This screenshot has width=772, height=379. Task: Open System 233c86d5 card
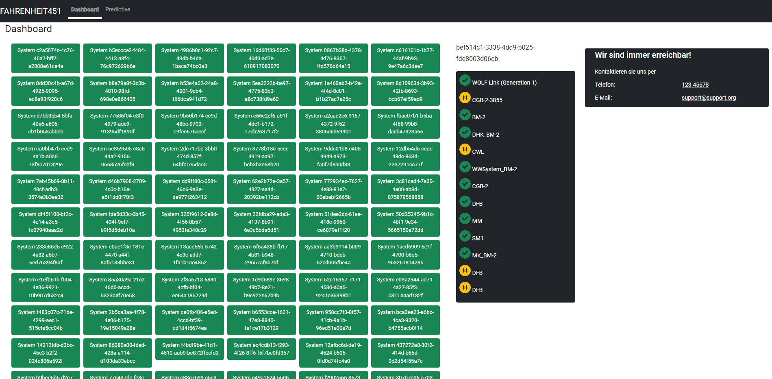point(46,255)
